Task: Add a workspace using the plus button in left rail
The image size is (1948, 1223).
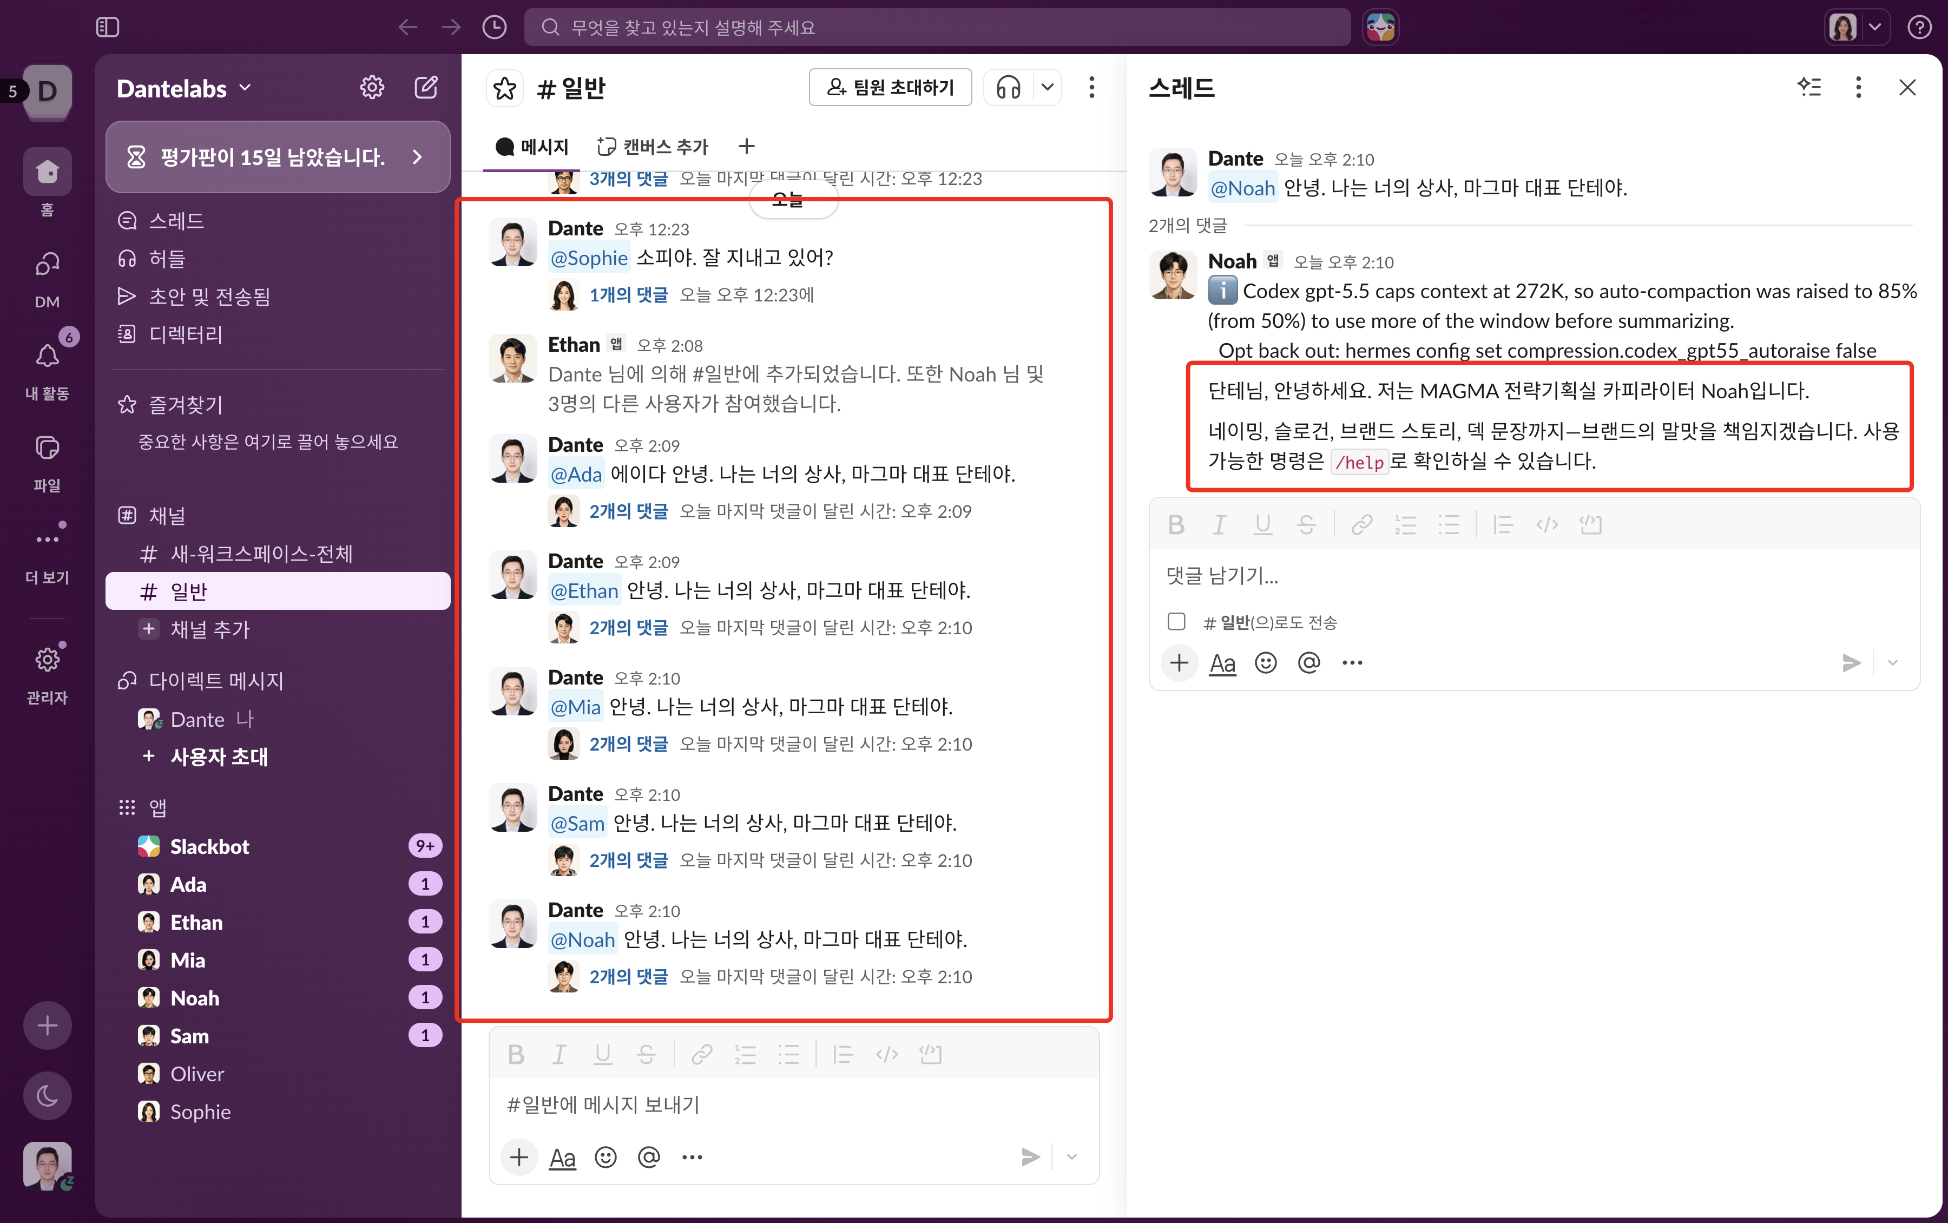Action: coord(48,1025)
